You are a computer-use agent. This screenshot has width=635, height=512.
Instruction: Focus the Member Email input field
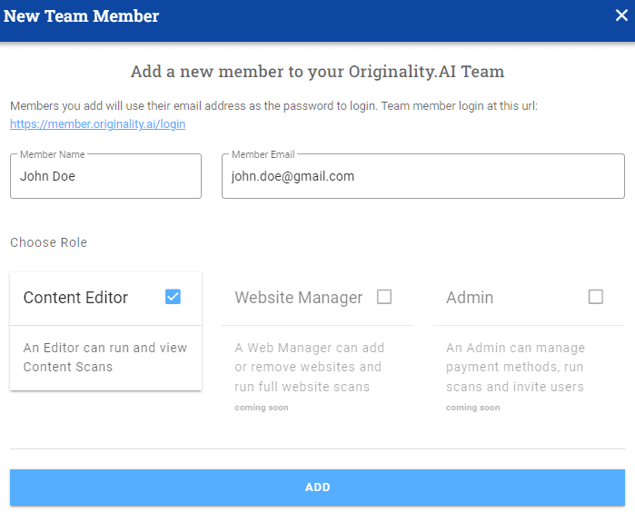coord(423,176)
